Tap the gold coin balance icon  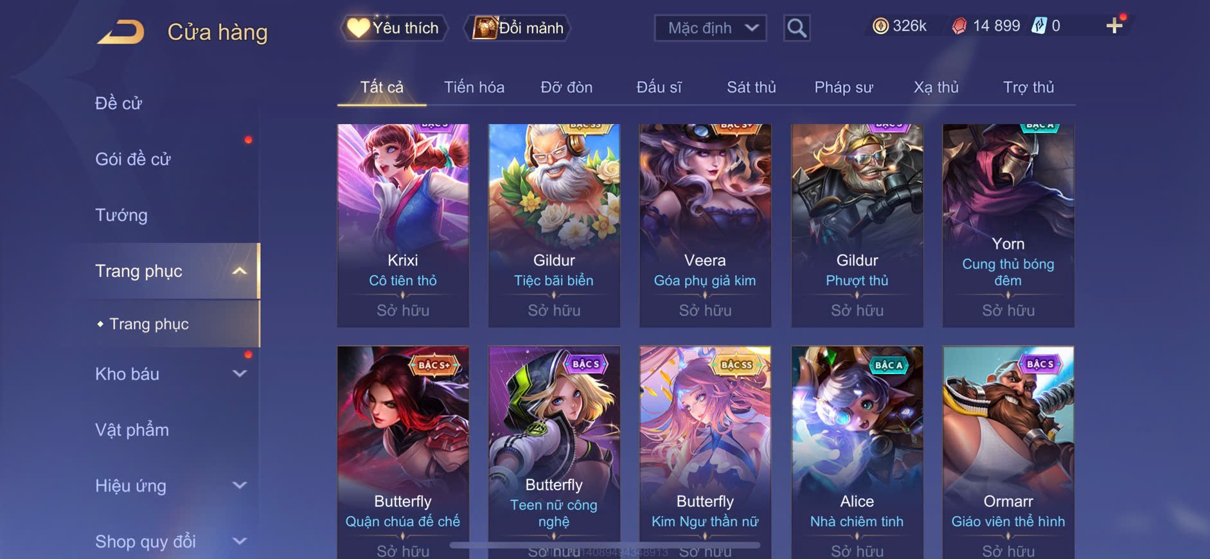click(x=880, y=26)
